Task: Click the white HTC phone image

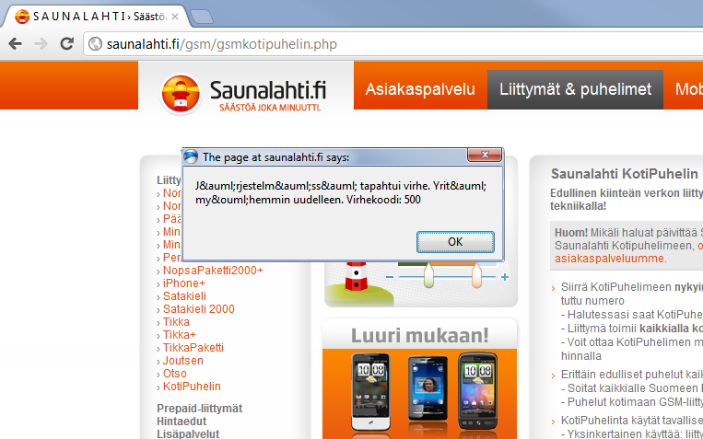Action: [x=370, y=392]
